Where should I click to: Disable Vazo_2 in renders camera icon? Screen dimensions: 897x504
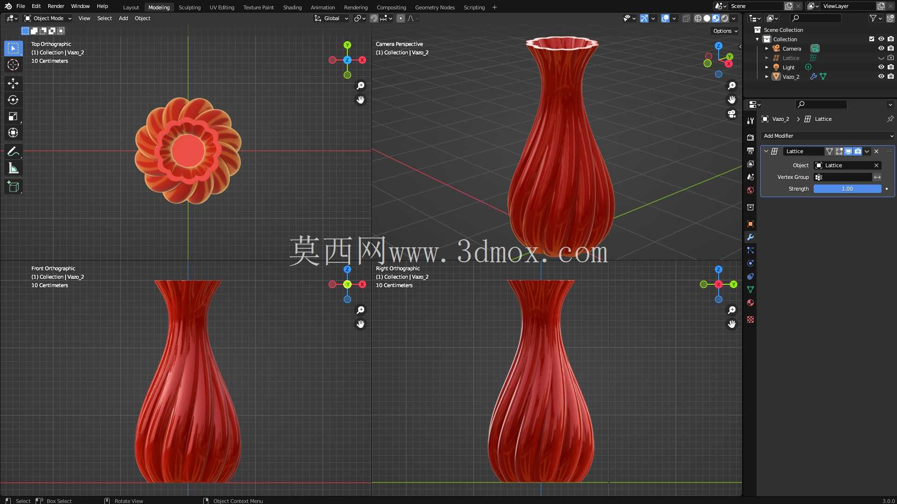coord(890,76)
